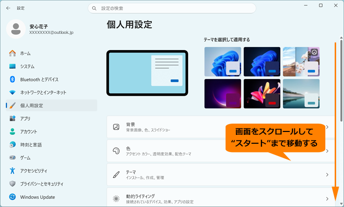Viewport: 344px width, 207px height.
Task: Open Windows Update page
Action: click(51, 197)
